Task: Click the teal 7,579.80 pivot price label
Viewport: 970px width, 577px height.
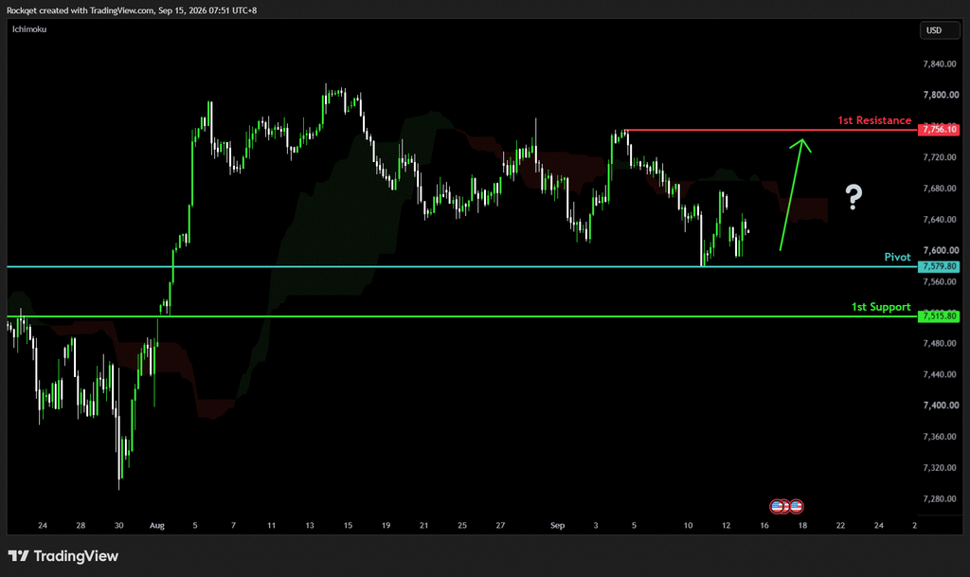Action: tap(939, 266)
